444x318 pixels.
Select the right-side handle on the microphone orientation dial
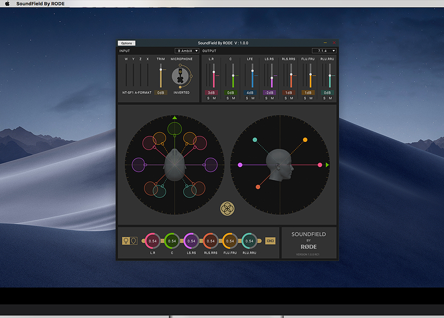[191, 76]
